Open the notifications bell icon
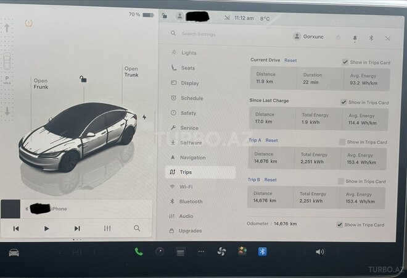 click(x=355, y=38)
